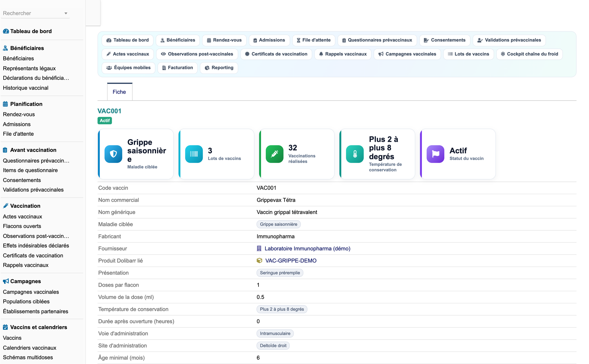The height and width of the screenshot is (364, 589).
Task: Open Laboratoire Immunopharma (démo) supplier link
Action: (x=307, y=249)
